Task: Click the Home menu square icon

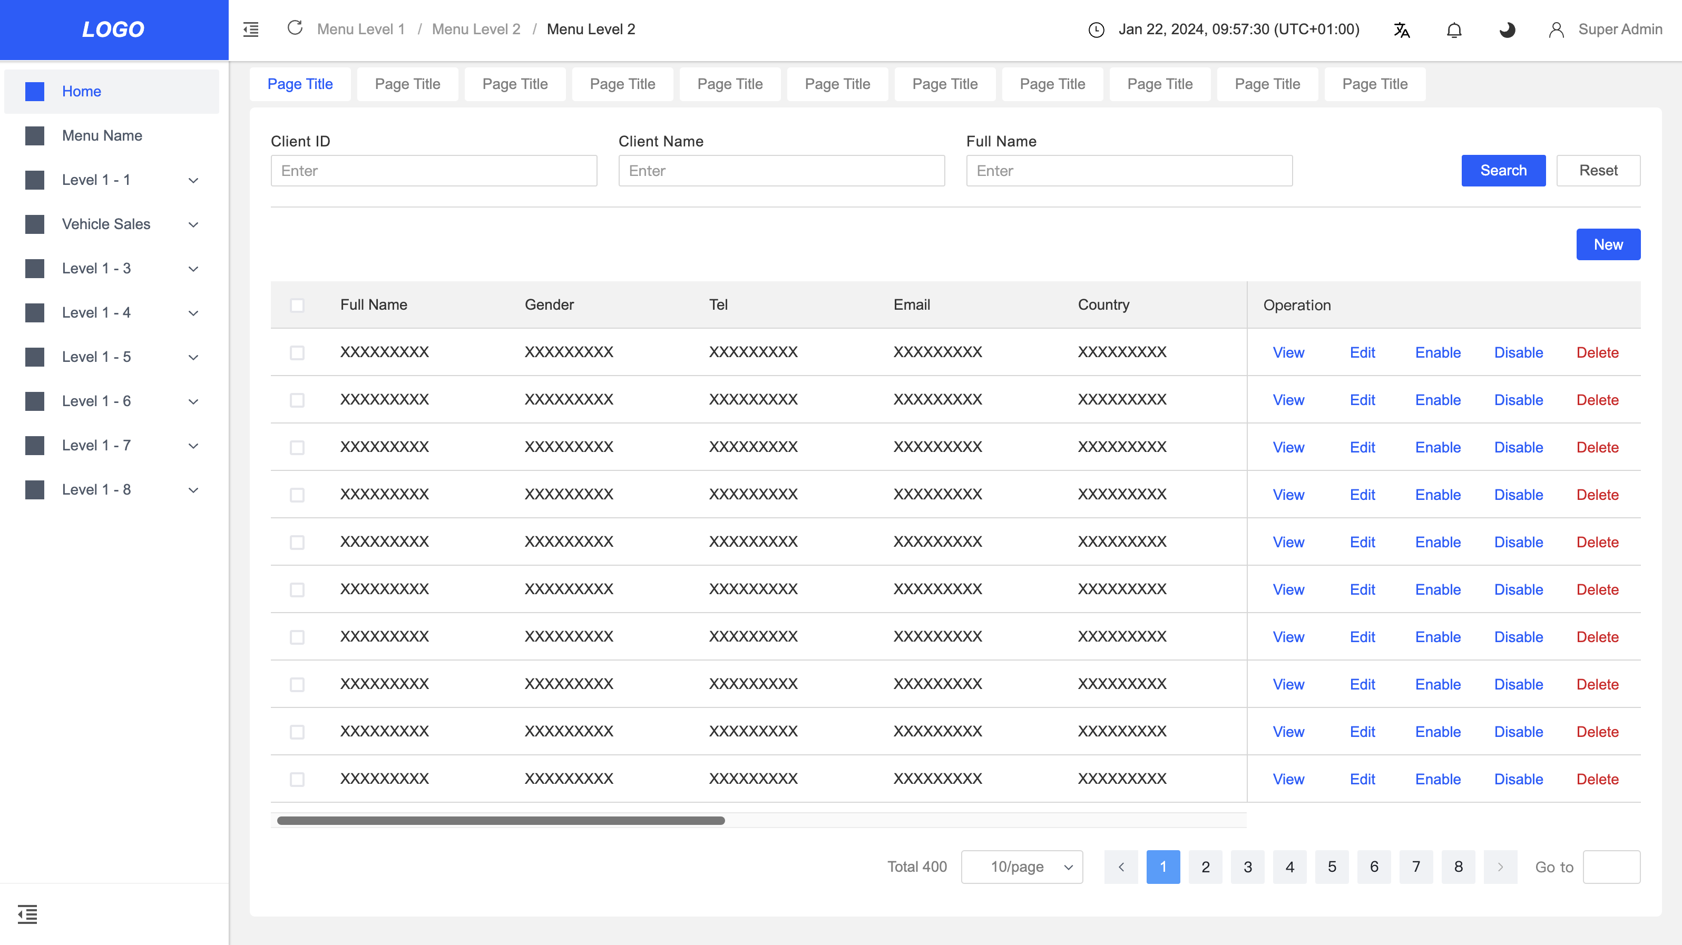Action: pyautogui.click(x=35, y=91)
